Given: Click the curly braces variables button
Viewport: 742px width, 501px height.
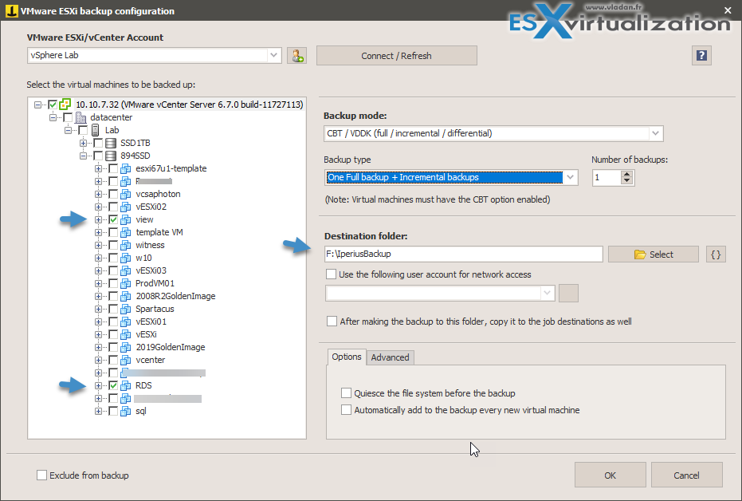Looking at the screenshot, I should (716, 254).
